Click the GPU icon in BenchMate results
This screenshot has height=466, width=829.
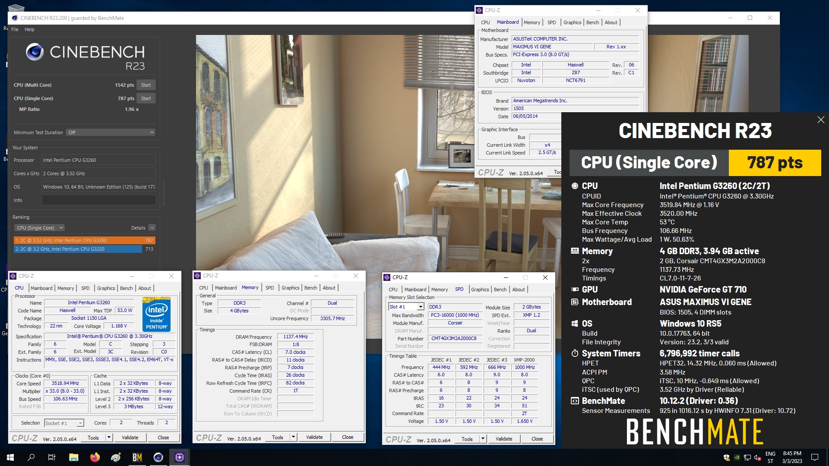tap(575, 290)
